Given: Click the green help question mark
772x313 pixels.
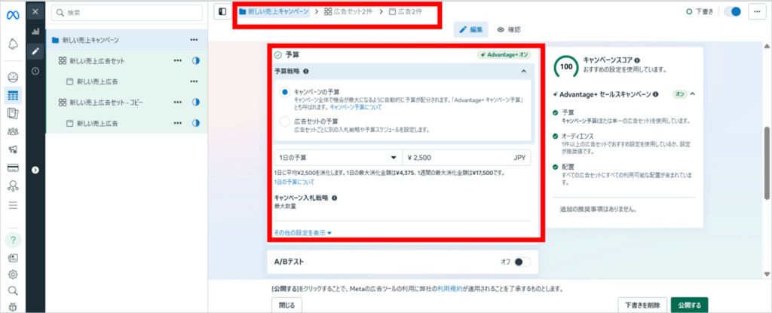Looking at the screenshot, I should [13, 240].
